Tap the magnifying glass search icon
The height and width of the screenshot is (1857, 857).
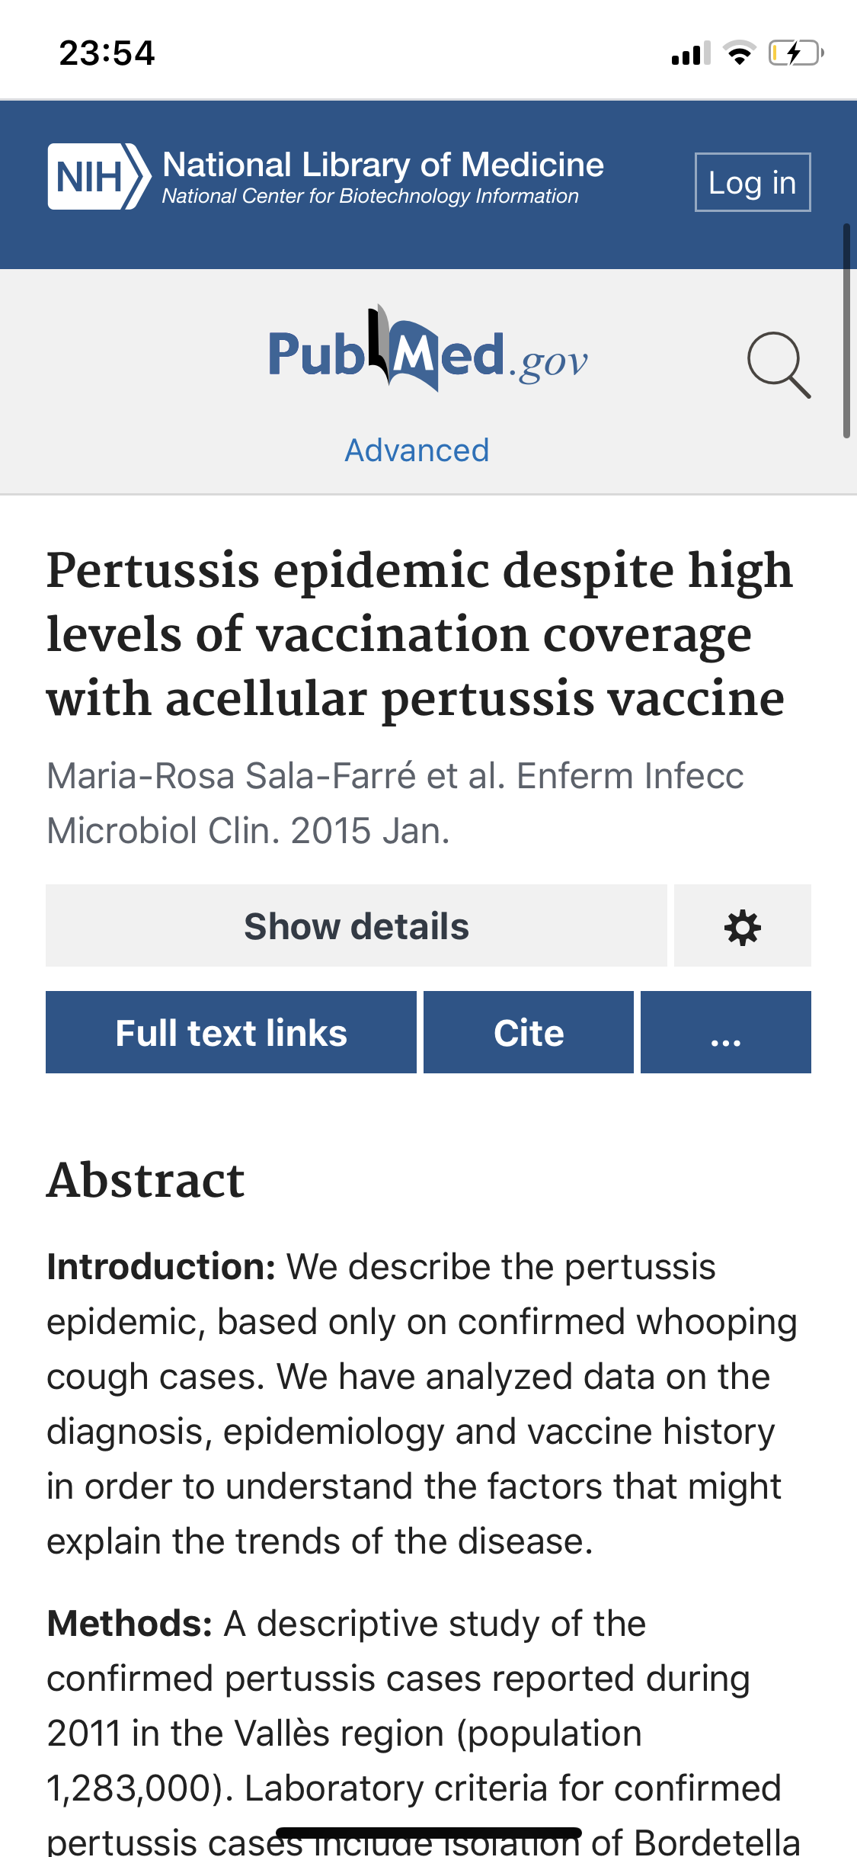779,364
